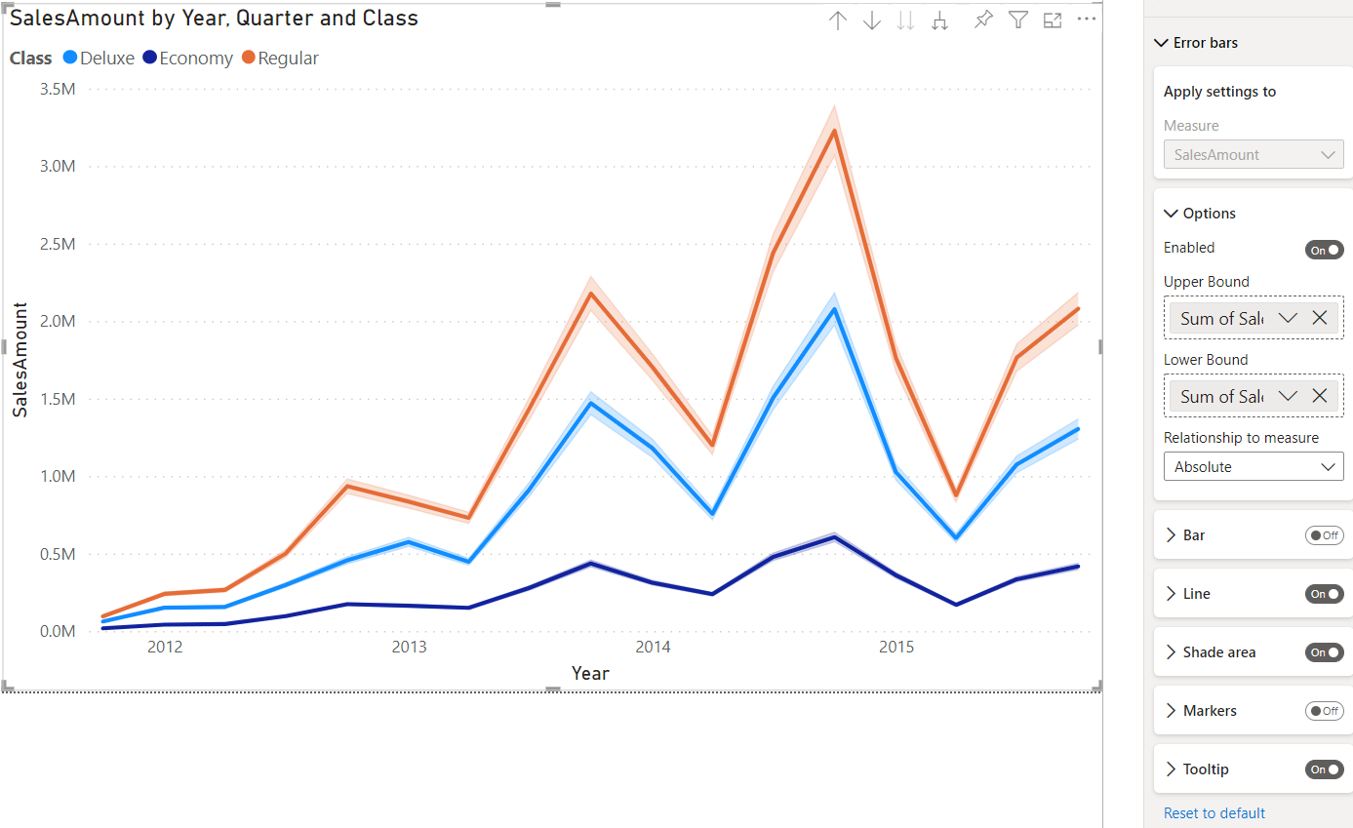This screenshot has height=828, width=1353.
Task: Pin the visual using the pin icon
Action: [x=983, y=20]
